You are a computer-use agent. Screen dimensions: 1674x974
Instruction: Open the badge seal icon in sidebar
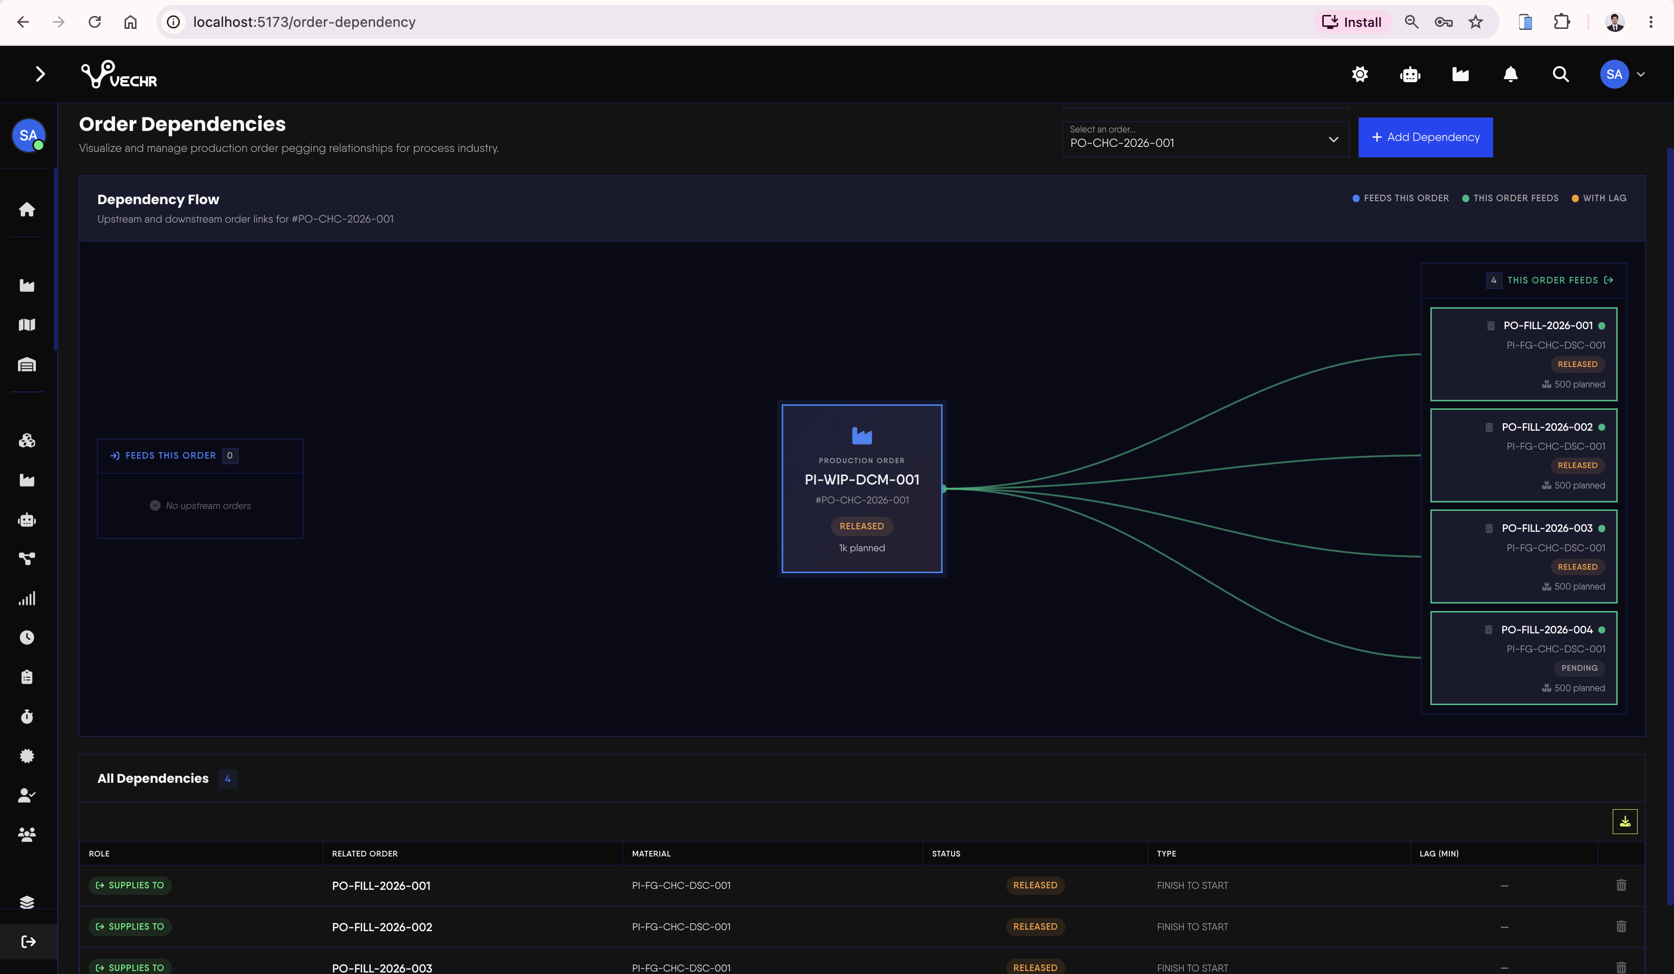(x=26, y=755)
